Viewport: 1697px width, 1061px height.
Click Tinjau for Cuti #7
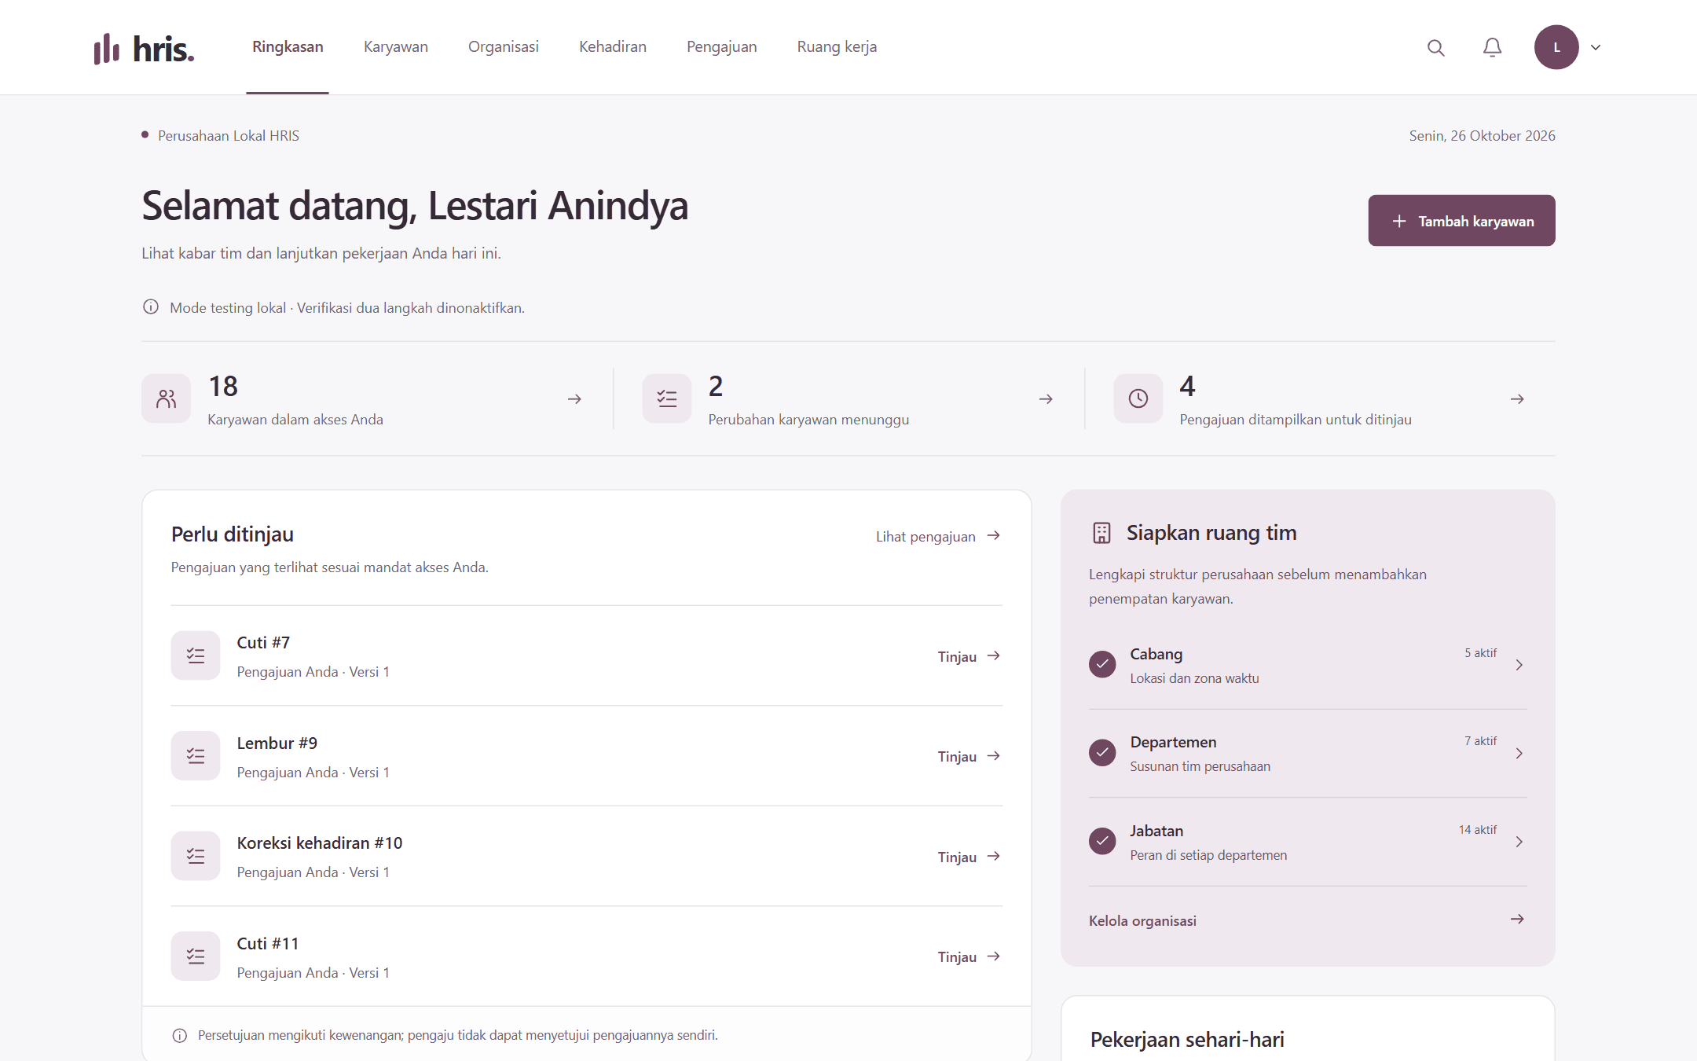point(969,656)
